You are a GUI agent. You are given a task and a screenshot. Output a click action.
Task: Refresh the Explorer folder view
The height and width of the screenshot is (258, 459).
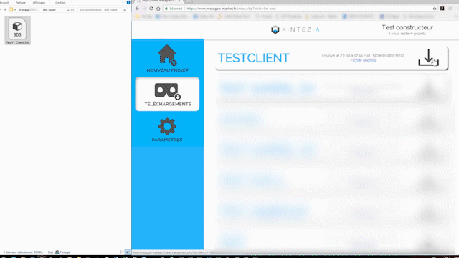click(72, 10)
